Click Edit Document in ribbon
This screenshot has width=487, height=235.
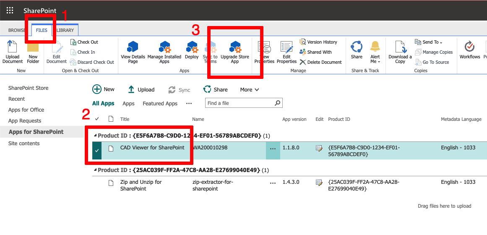tap(57, 52)
